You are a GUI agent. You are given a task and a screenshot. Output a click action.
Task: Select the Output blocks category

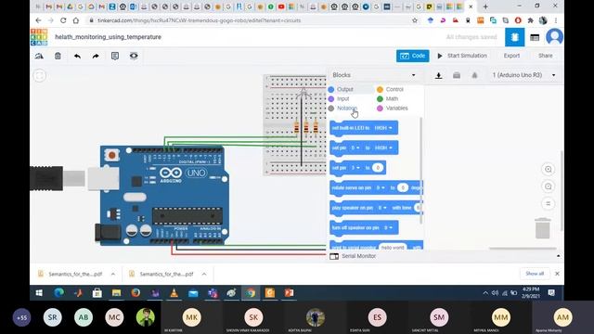pos(341,89)
